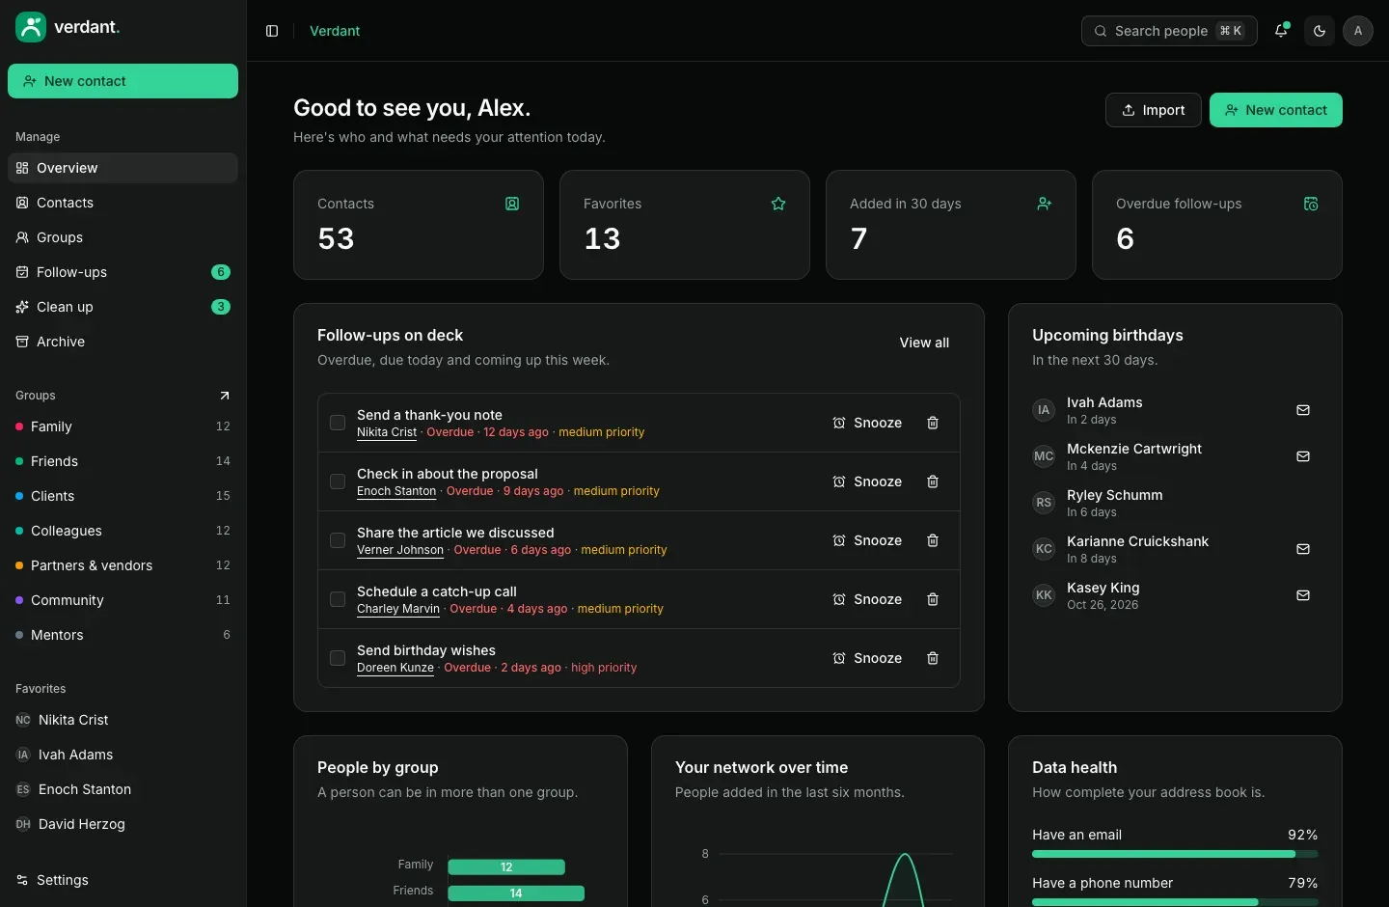The image size is (1389, 907).
Task: Click the Favorites star icon
Action: click(x=778, y=204)
